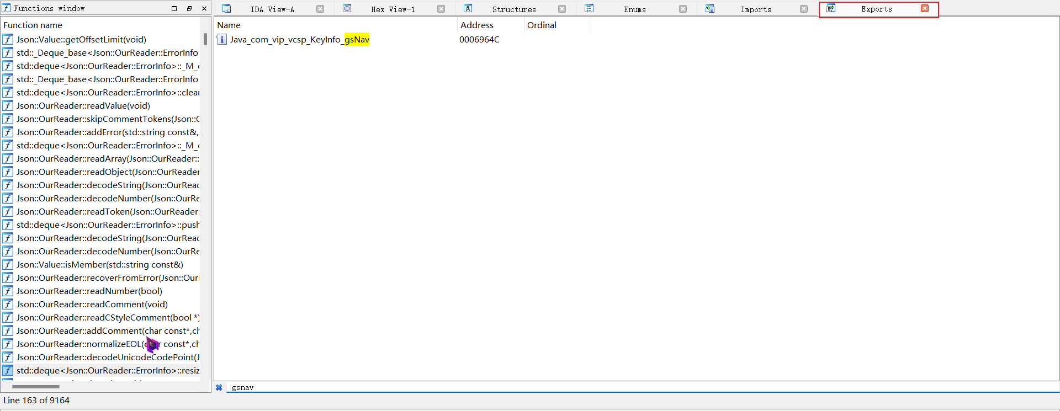
Task: Open the Hex View-1 tab
Action: (x=393, y=9)
